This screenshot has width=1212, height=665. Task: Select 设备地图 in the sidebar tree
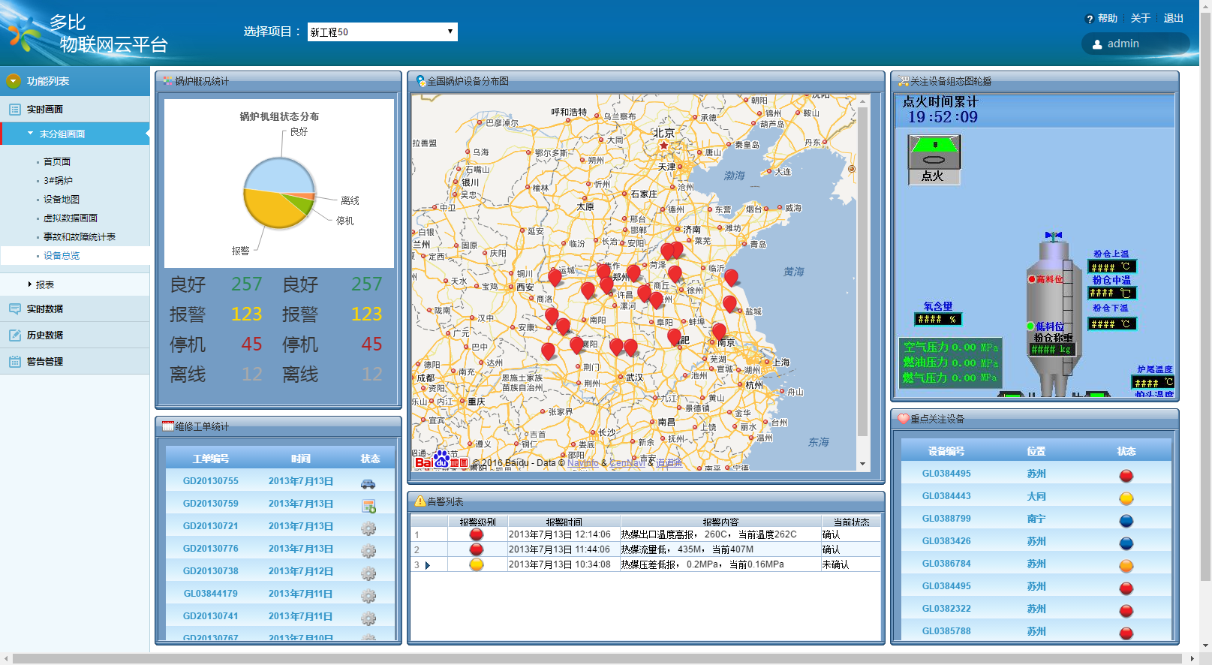(62, 199)
